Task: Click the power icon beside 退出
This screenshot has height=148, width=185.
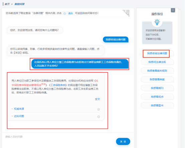Action: 64,13
